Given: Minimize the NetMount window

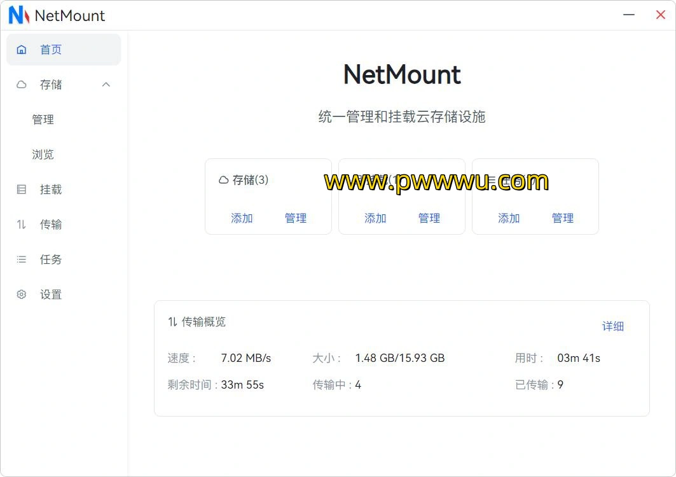Looking at the screenshot, I should pyautogui.click(x=629, y=15).
